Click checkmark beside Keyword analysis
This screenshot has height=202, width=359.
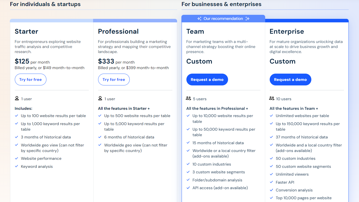[x=17, y=166]
